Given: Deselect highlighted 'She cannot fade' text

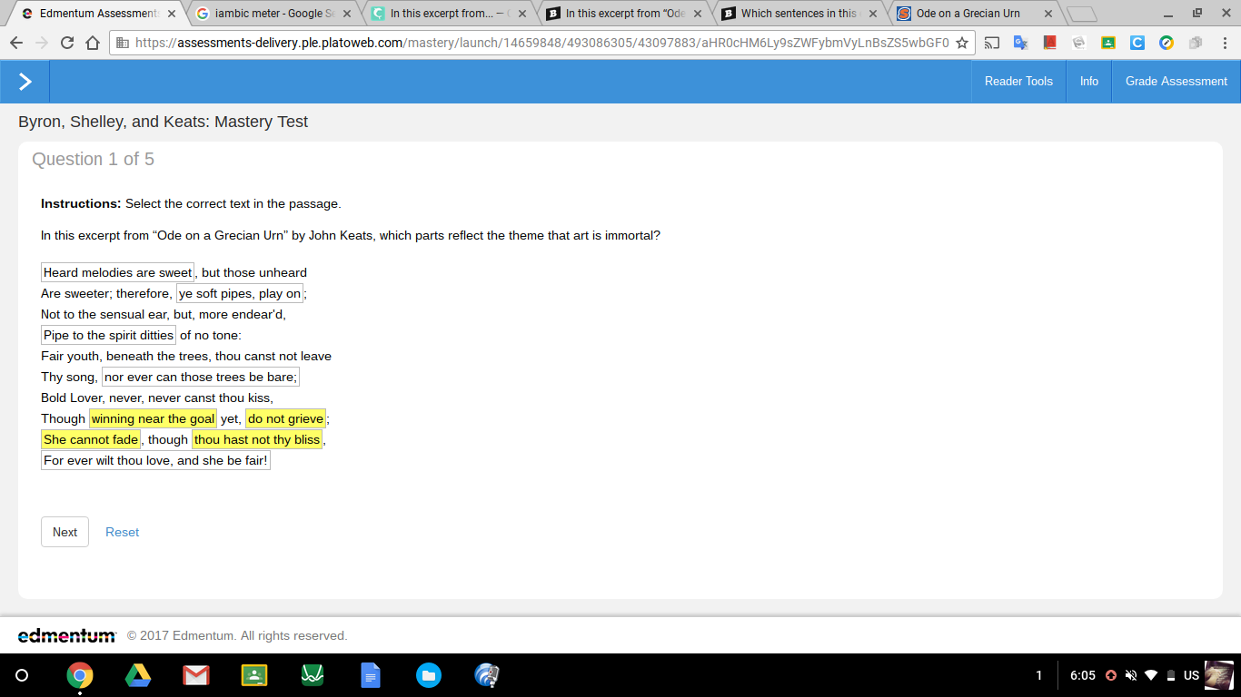Looking at the screenshot, I should pos(91,439).
